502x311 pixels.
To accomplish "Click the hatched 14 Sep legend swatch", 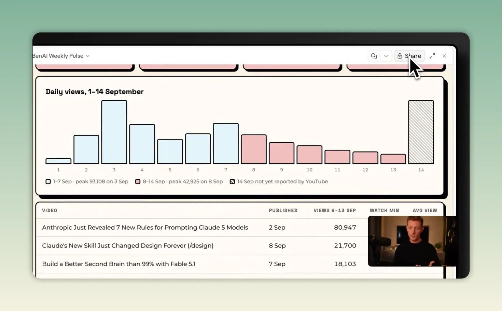I will tap(232, 181).
